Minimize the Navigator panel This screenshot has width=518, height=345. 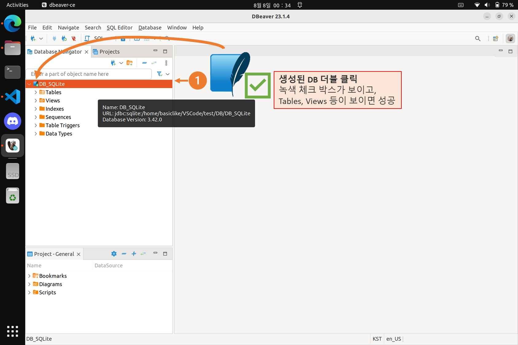pos(155,51)
